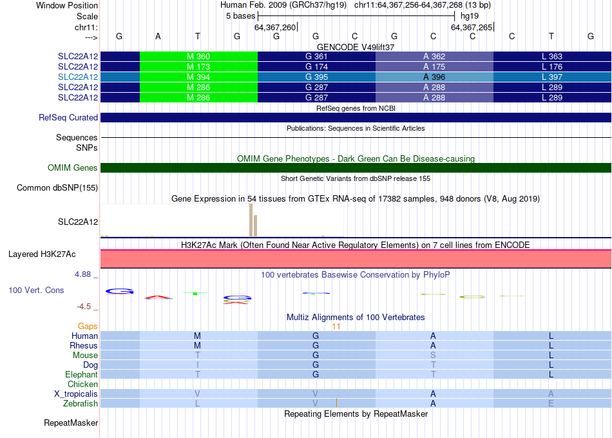
Task: Click the dark blue RefSeq Curated bar
Action: (356, 117)
